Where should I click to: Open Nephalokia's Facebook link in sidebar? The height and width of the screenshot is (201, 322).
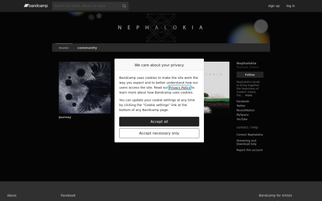pos(243,101)
